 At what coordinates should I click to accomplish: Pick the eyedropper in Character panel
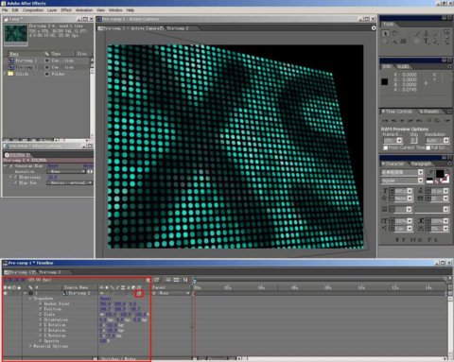click(430, 172)
